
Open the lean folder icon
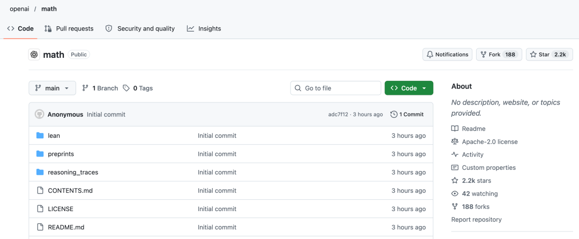pos(40,136)
